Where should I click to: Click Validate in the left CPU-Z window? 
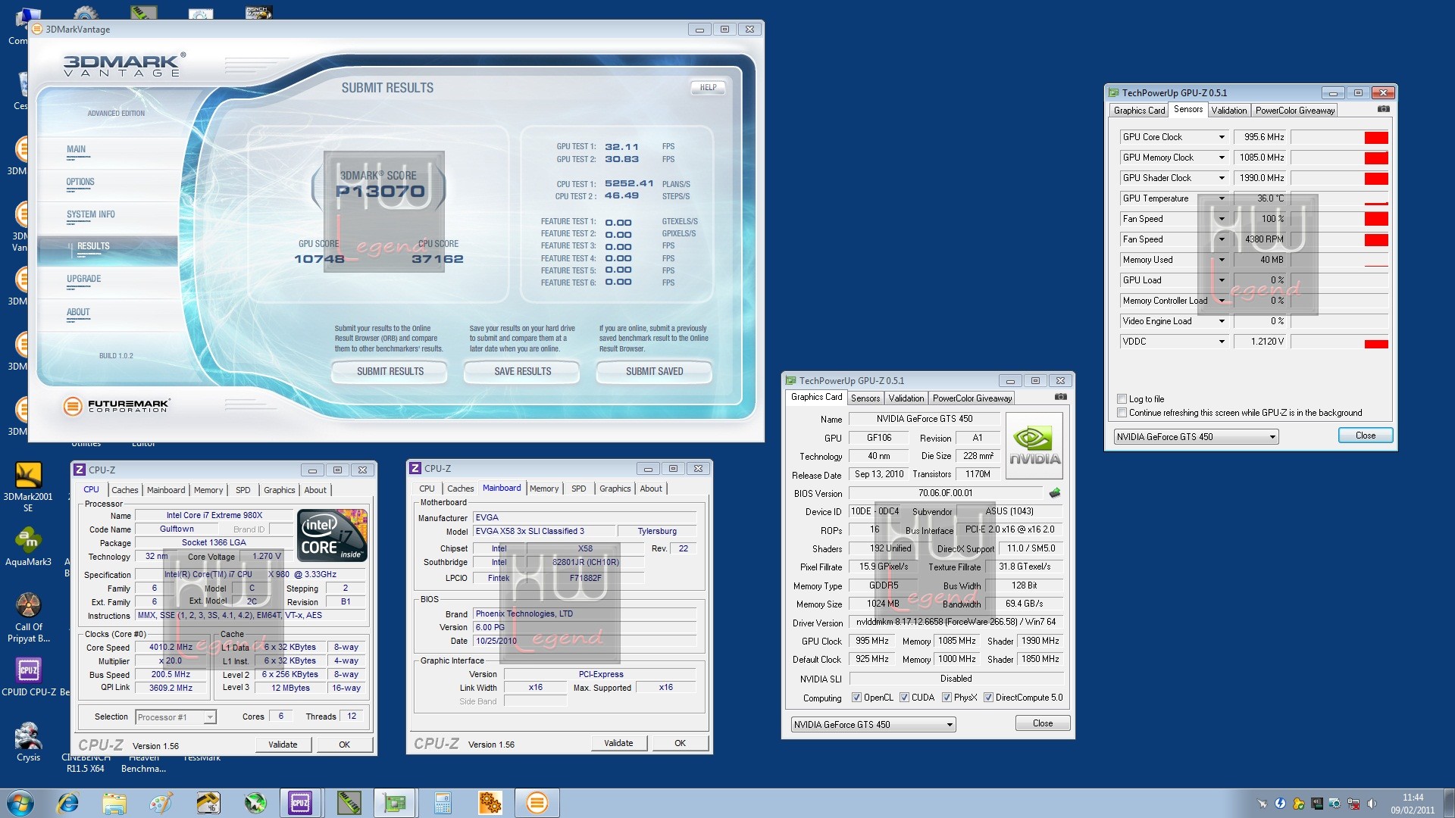click(283, 745)
